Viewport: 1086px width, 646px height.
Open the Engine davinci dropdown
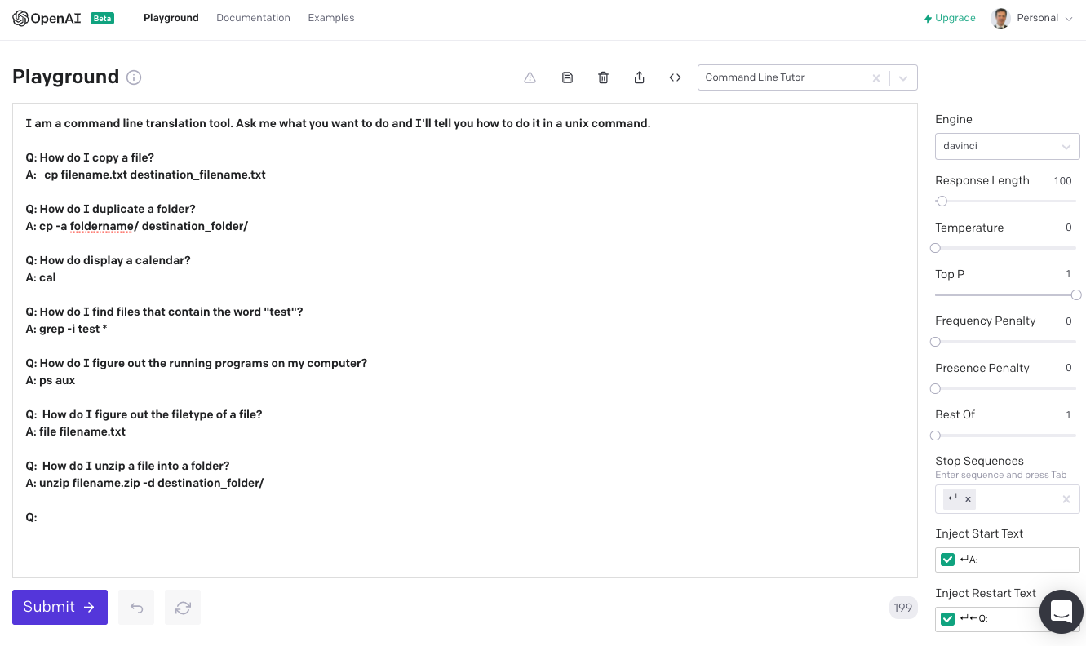click(x=1064, y=147)
